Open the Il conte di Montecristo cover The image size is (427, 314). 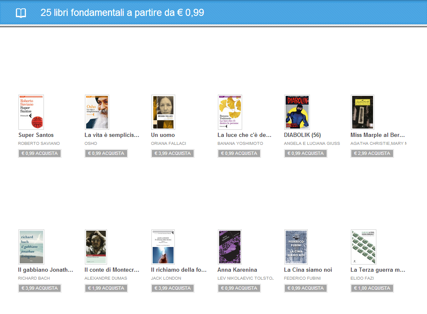point(96,247)
